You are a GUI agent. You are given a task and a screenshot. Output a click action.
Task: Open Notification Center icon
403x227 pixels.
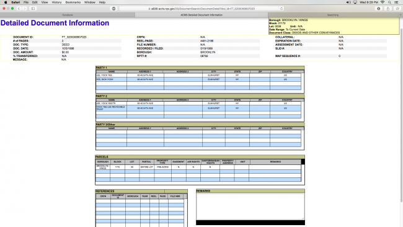click(396, 2)
